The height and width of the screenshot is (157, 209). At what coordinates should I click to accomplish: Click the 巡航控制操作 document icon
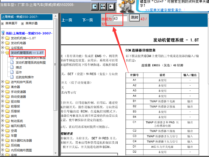pyautogui.click(x=12, y=77)
